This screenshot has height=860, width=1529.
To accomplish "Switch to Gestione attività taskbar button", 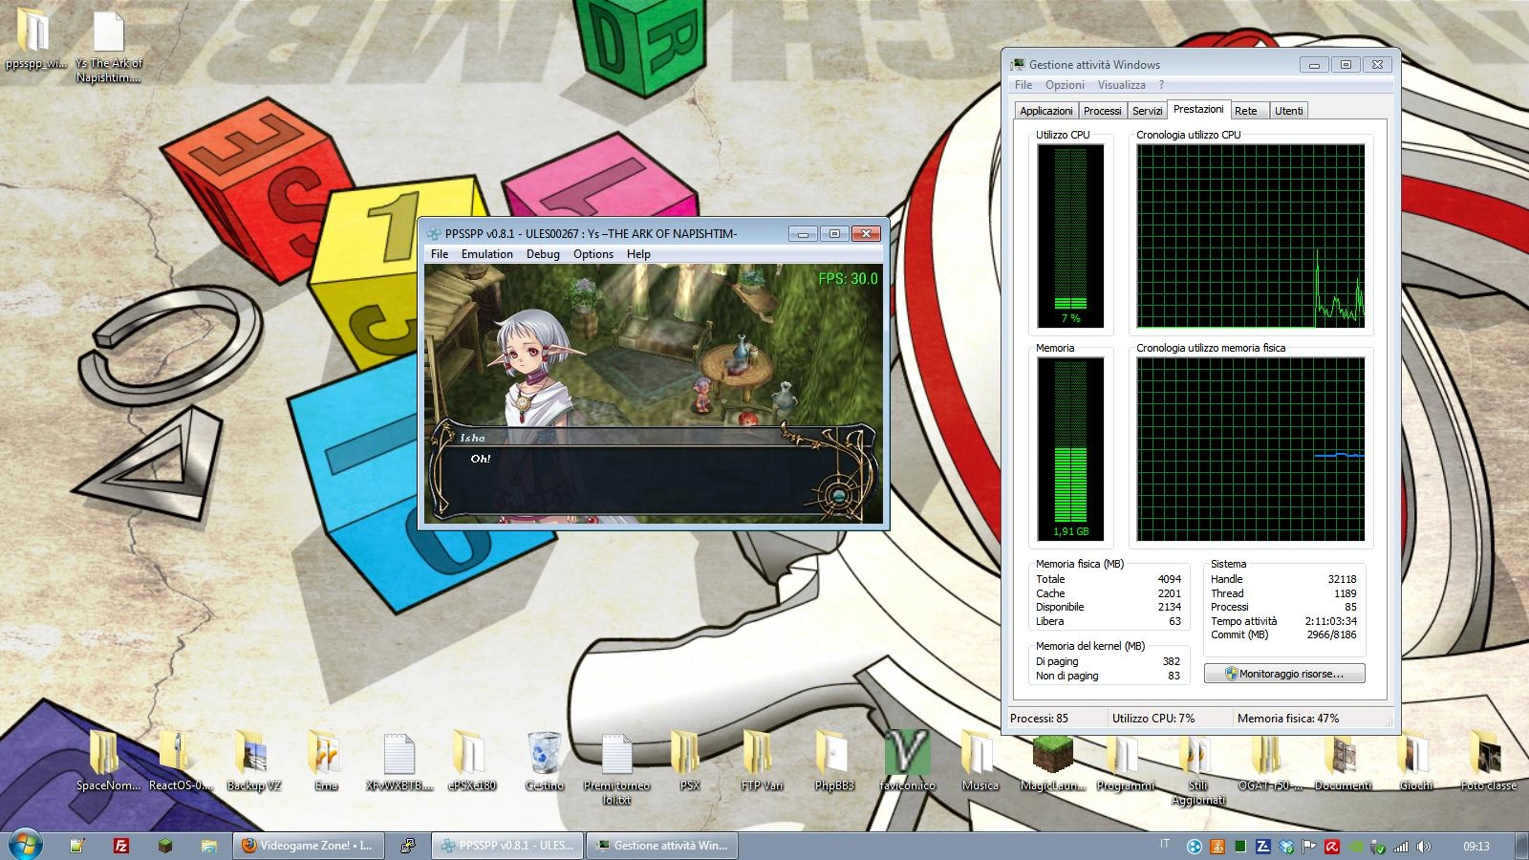I will click(661, 846).
